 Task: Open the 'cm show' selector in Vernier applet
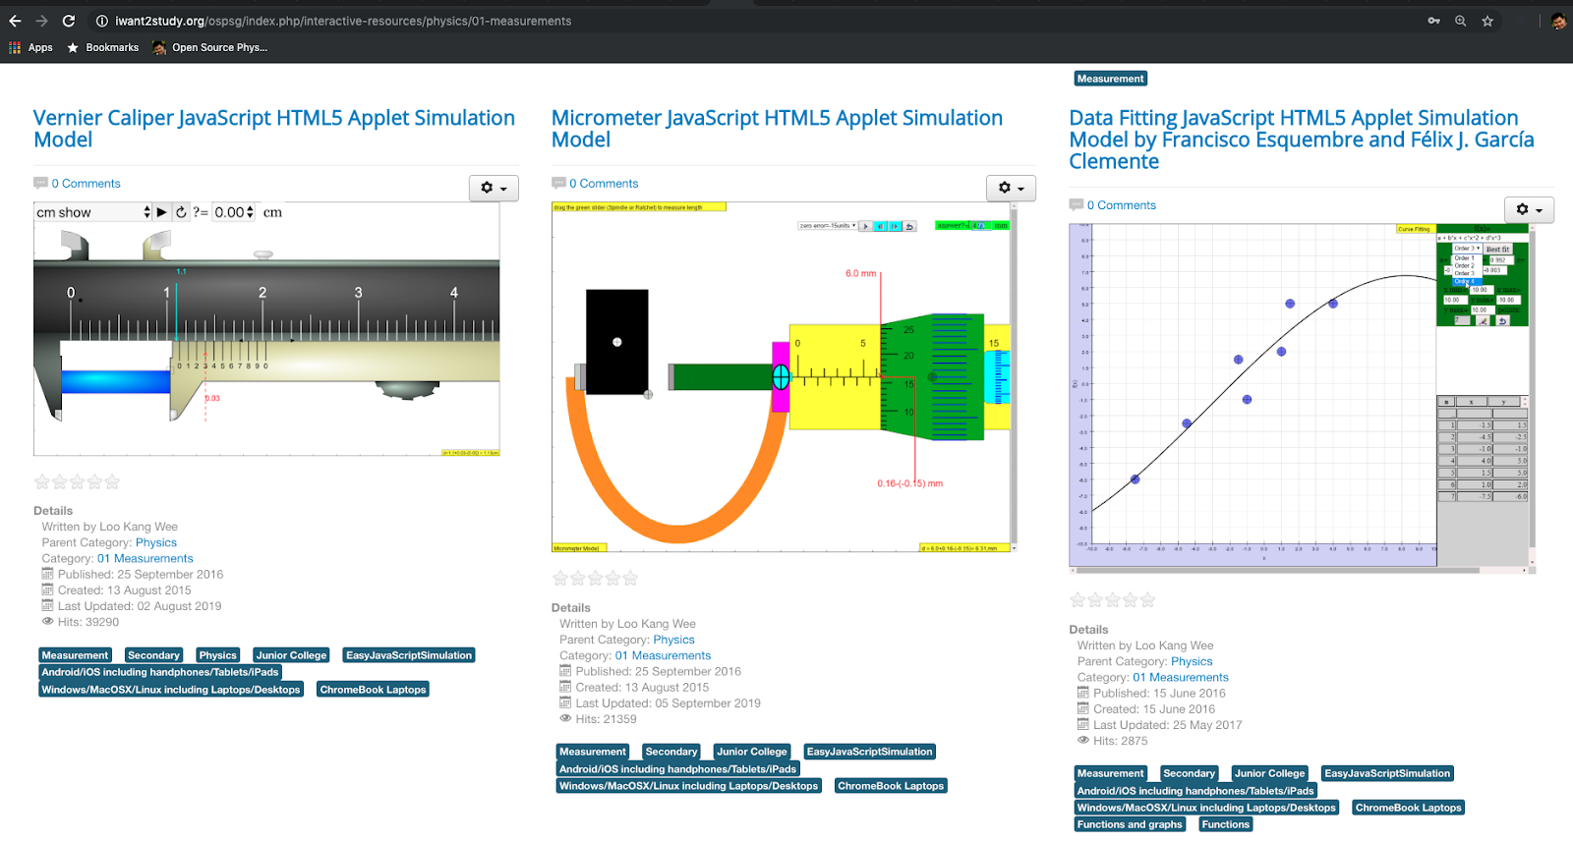coord(92,212)
